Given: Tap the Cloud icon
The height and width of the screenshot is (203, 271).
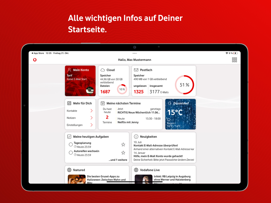Looking at the screenshot, I should coord(103,70).
